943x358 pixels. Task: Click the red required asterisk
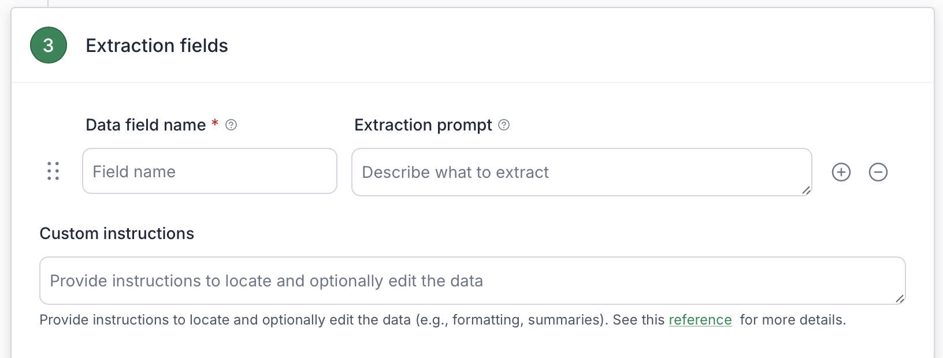point(215,122)
